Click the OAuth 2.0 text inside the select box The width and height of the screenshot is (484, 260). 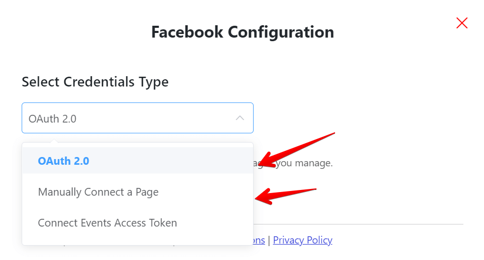53,118
